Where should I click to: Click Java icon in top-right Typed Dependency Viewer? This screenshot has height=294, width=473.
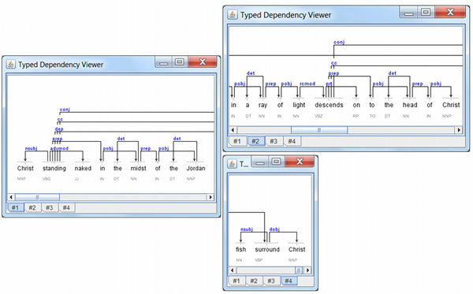(x=233, y=14)
